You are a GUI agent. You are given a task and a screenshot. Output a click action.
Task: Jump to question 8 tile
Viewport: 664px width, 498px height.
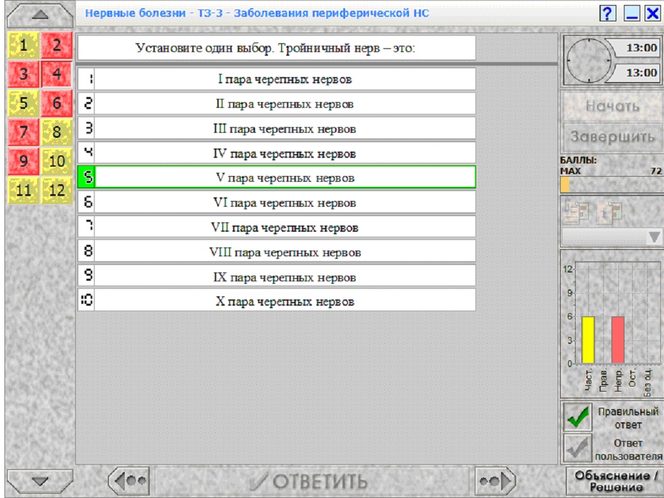57,132
